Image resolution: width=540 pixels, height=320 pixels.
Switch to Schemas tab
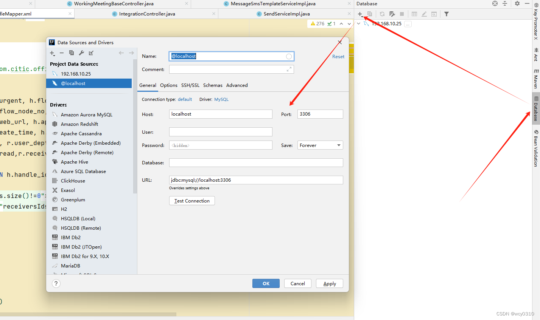coord(213,85)
